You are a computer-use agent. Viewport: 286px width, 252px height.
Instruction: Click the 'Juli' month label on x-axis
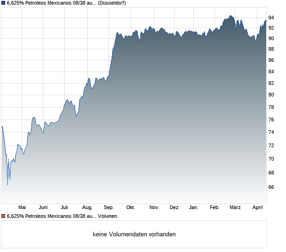pyautogui.click(x=65, y=208)
